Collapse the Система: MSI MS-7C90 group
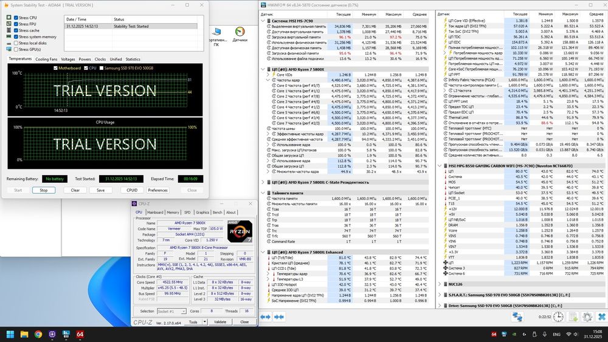 click(263, 21)
